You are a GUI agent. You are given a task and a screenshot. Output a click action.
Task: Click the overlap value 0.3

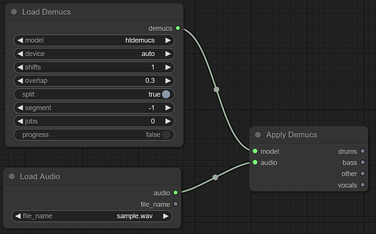(150, 81)
